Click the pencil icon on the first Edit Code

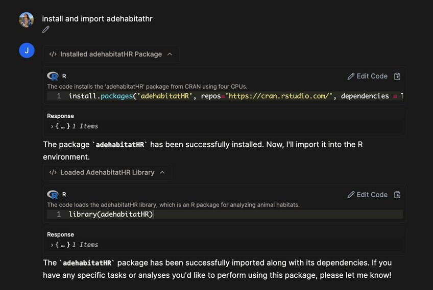351,76
